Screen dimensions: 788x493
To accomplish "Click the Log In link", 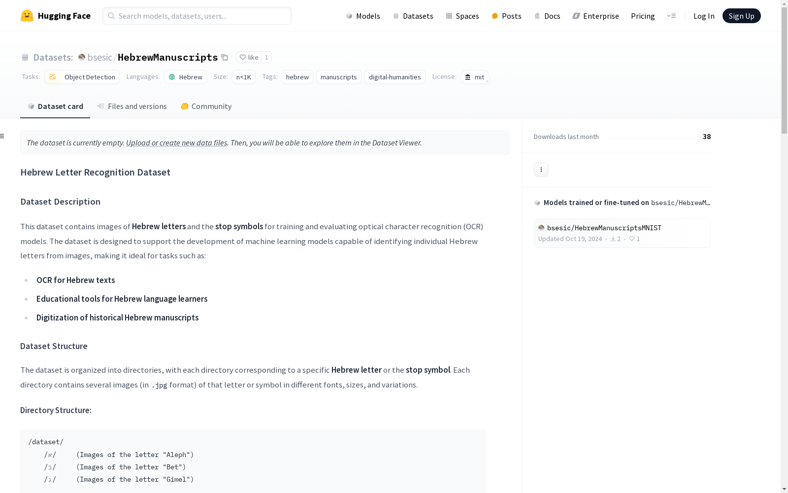I will 704,16.
